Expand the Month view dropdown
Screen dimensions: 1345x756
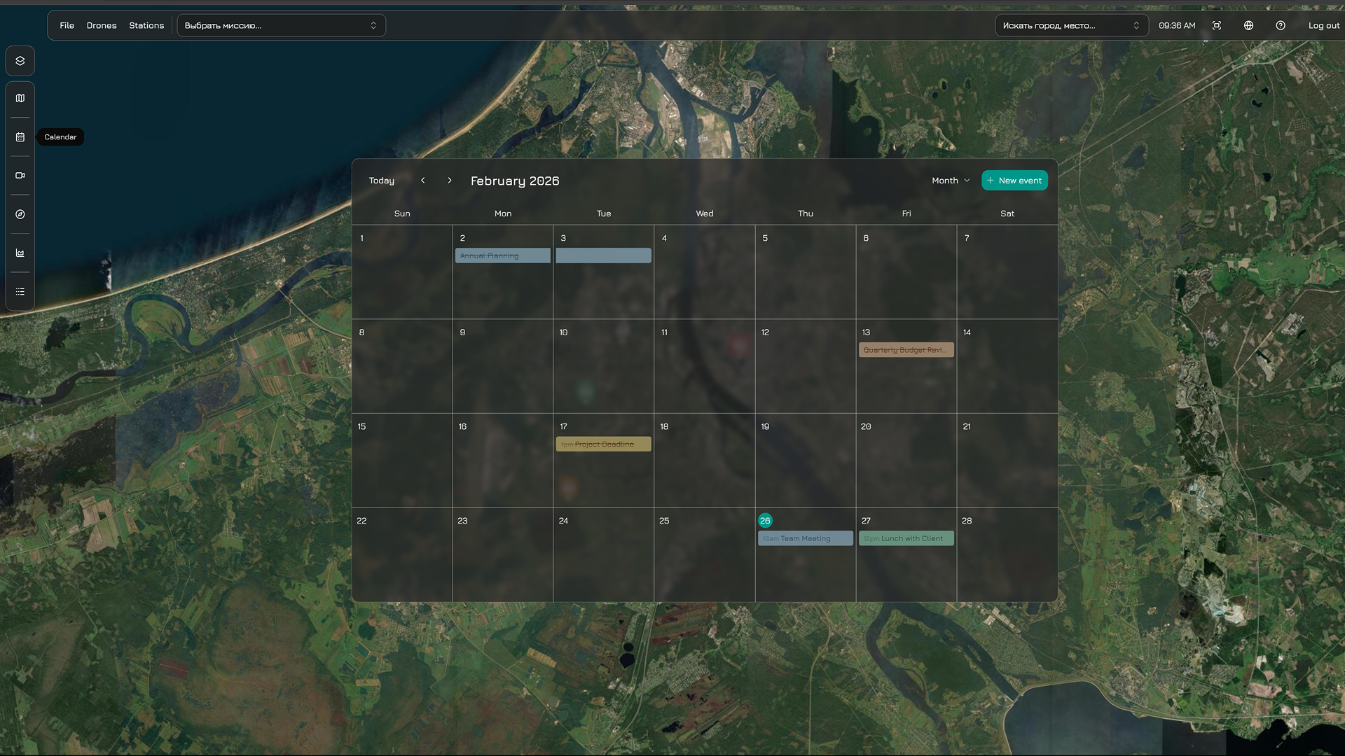click(951, 181)
